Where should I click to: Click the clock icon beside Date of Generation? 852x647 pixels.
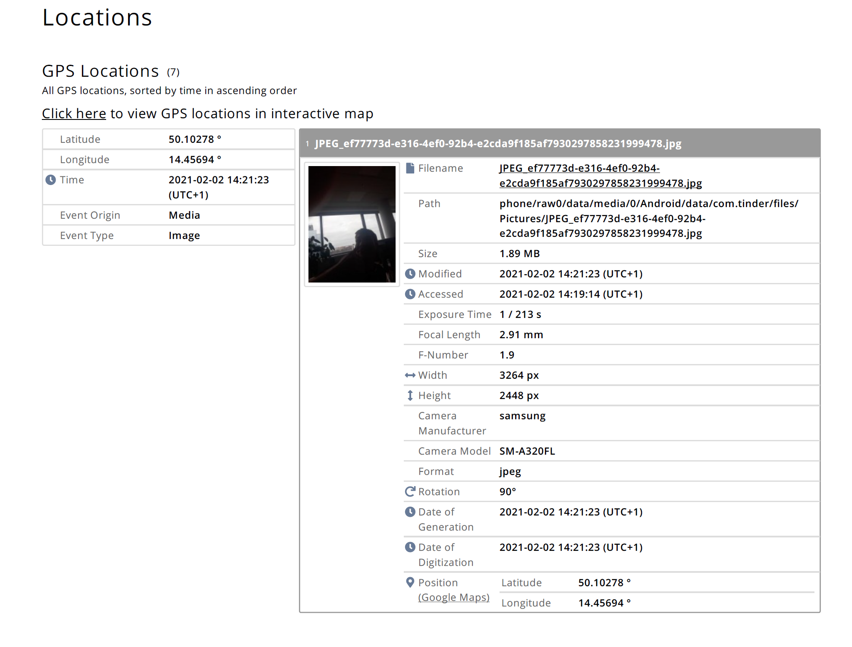click(x=410, y=512)
